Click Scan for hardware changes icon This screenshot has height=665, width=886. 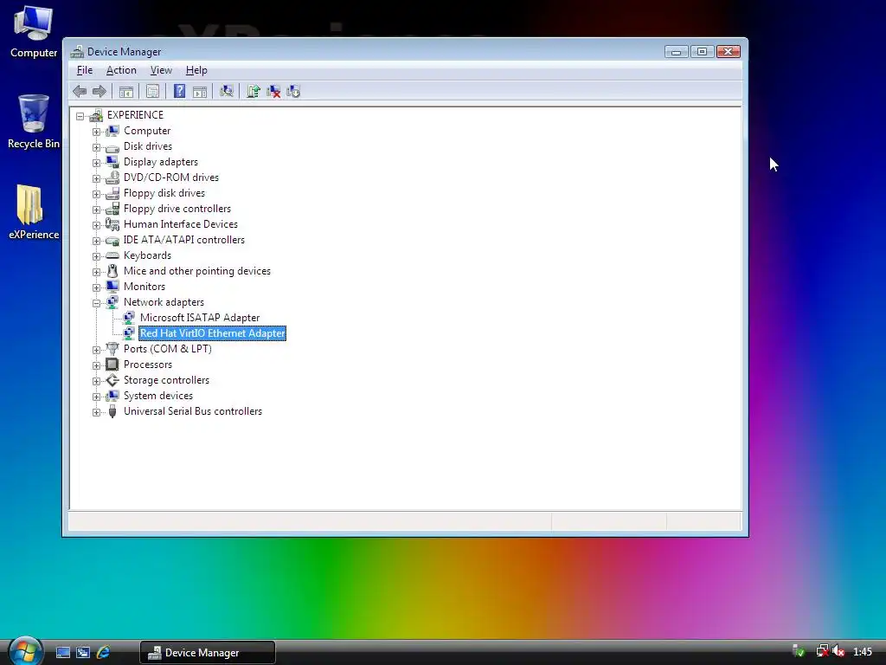(227, 91)
